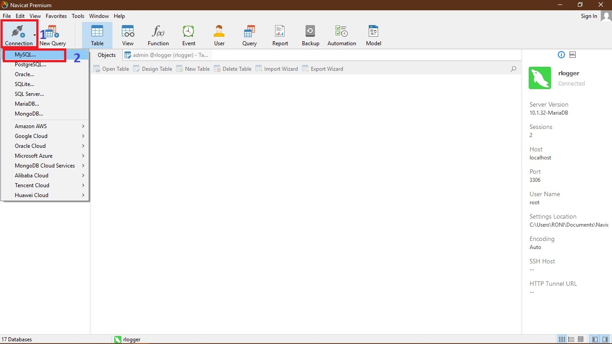
Task: Expand the Google Cloud submenu
Action: [x=45, y=136]
